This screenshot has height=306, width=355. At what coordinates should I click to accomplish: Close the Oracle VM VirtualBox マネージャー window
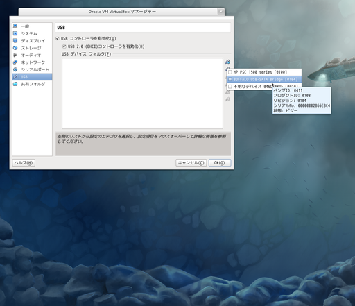coord(220,11)
